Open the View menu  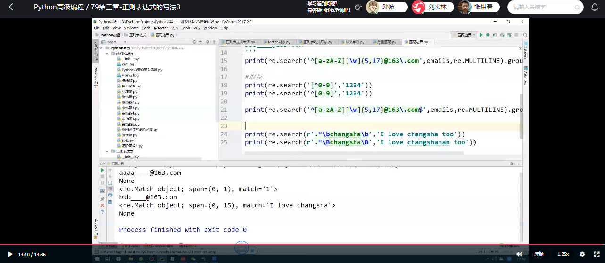click(116, 28)
